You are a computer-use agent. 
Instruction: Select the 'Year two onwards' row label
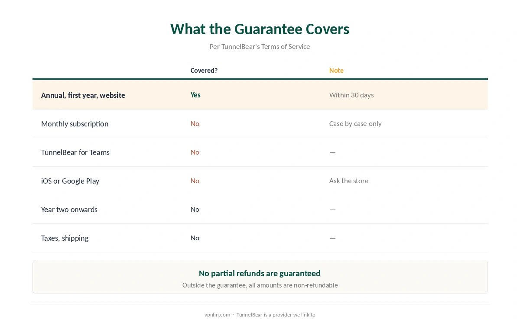pyautogui.click(x=69, y=210)
